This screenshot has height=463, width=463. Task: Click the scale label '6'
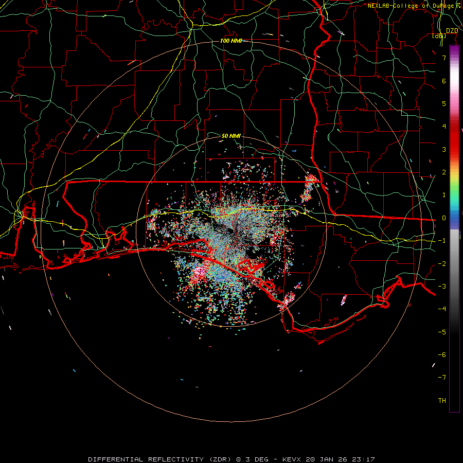click(444, 81)
